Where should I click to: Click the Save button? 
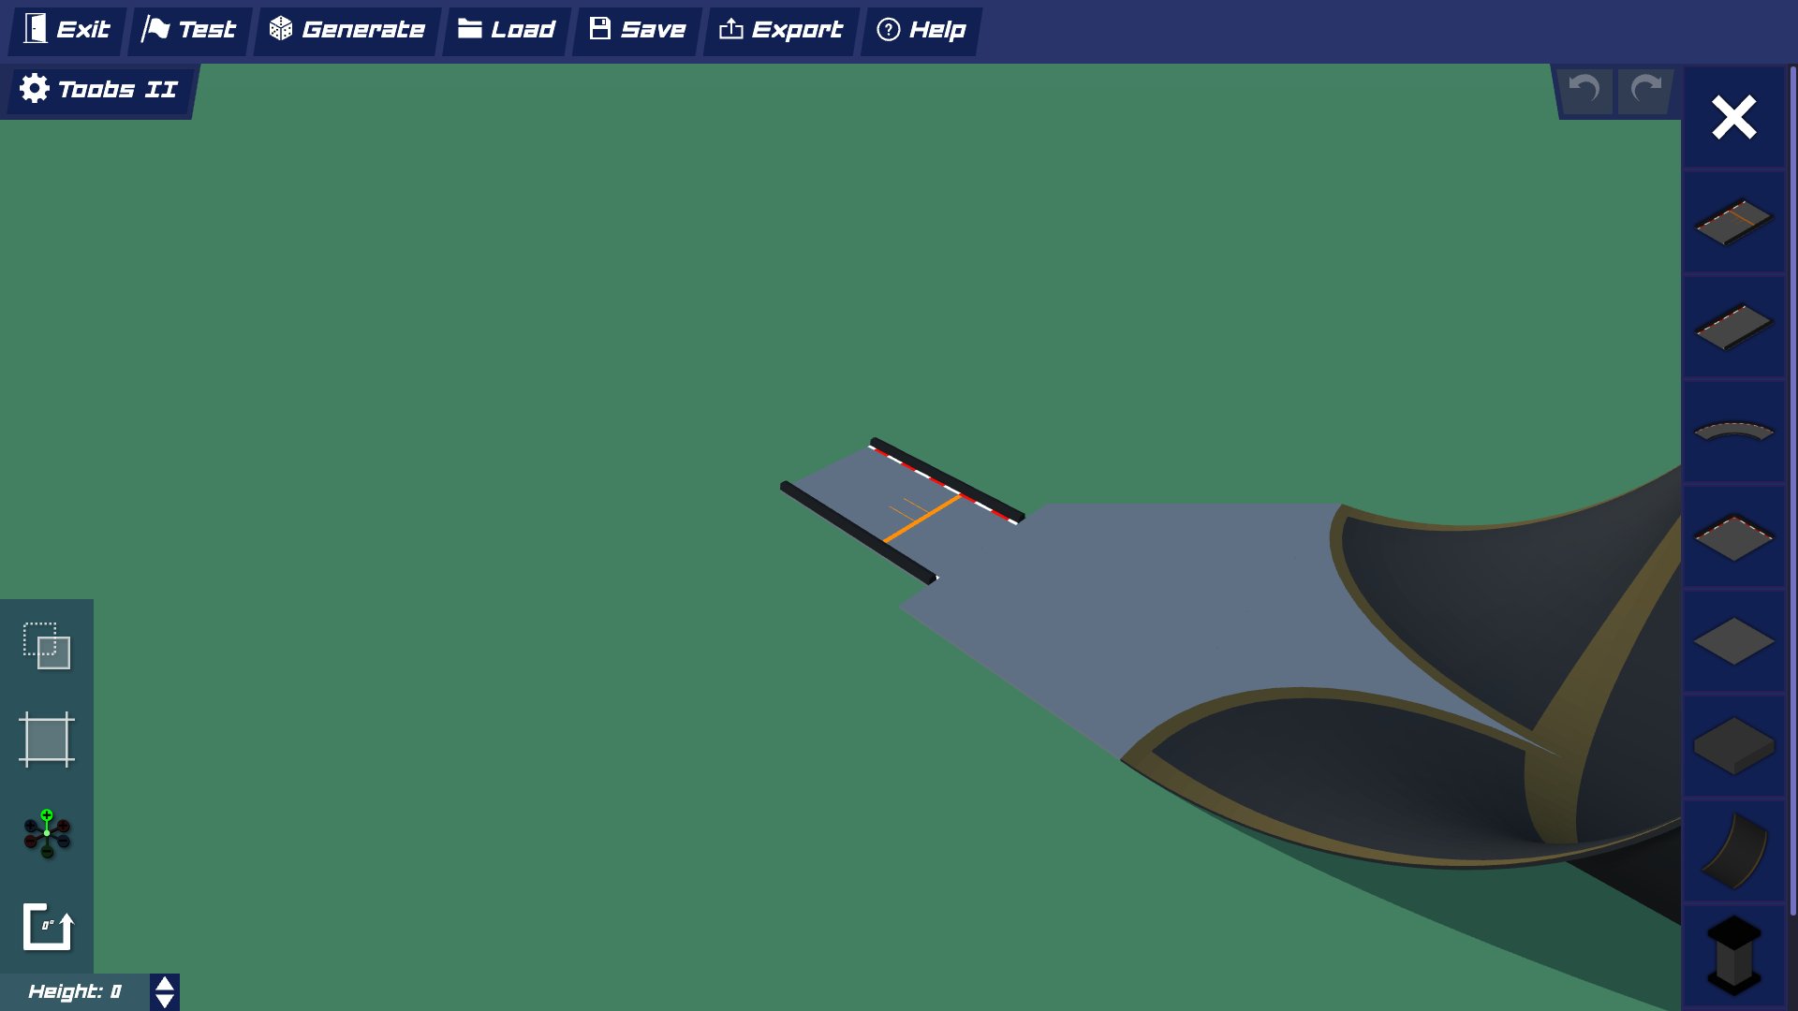click(x=638, y=30)
